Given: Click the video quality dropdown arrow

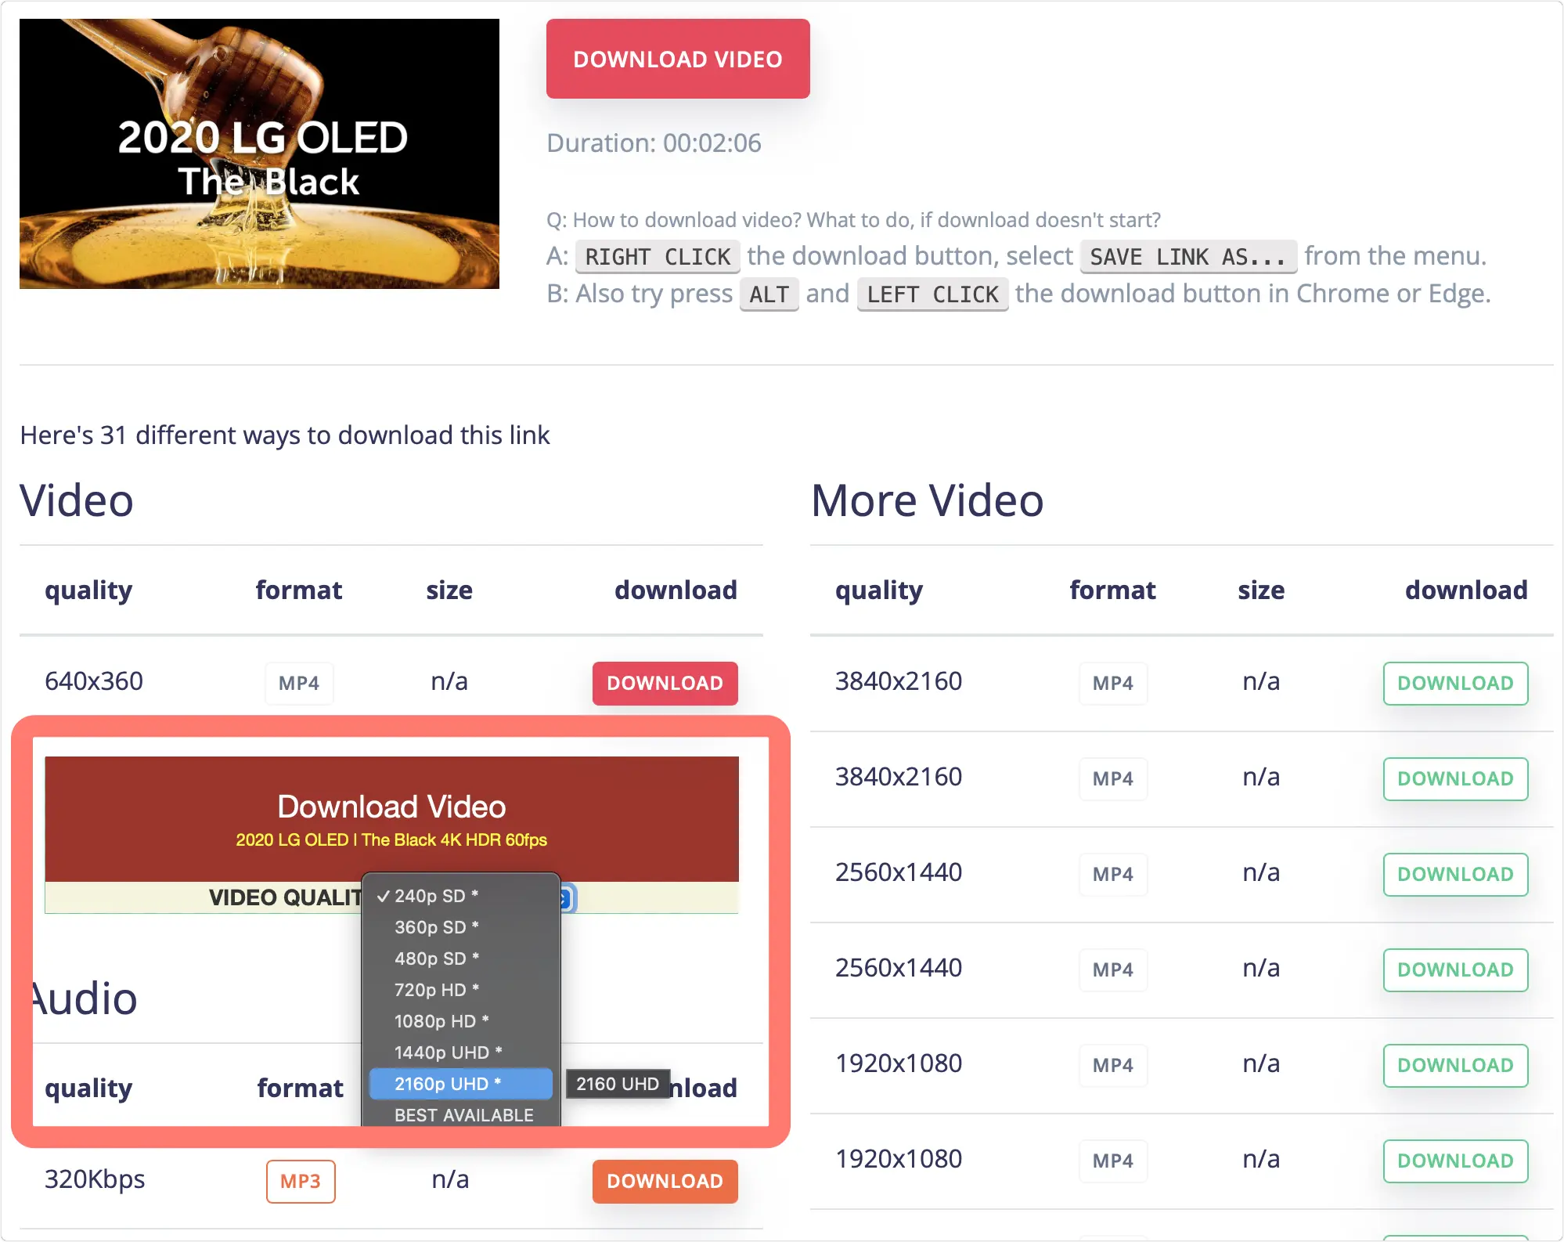Looking at the screenshot, I should coord(568,898).
